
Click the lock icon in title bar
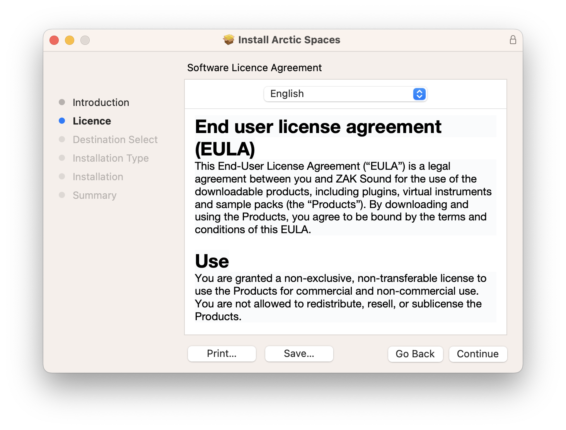coord(513,40)
